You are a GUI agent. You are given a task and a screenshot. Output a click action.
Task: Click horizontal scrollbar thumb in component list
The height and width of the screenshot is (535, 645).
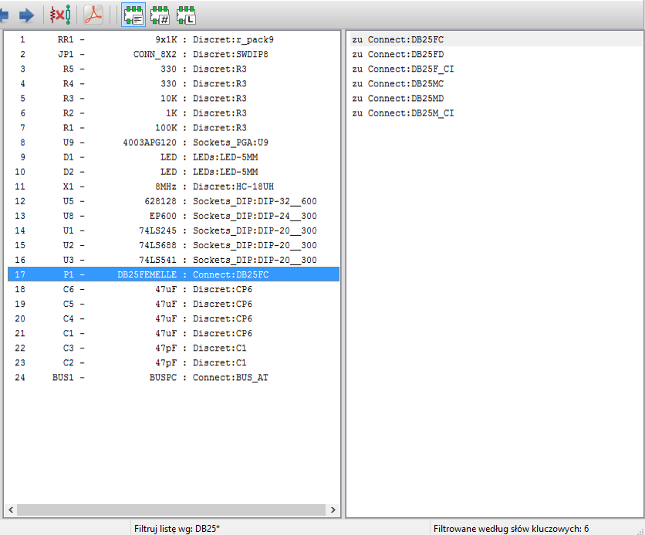pos(171,510)
